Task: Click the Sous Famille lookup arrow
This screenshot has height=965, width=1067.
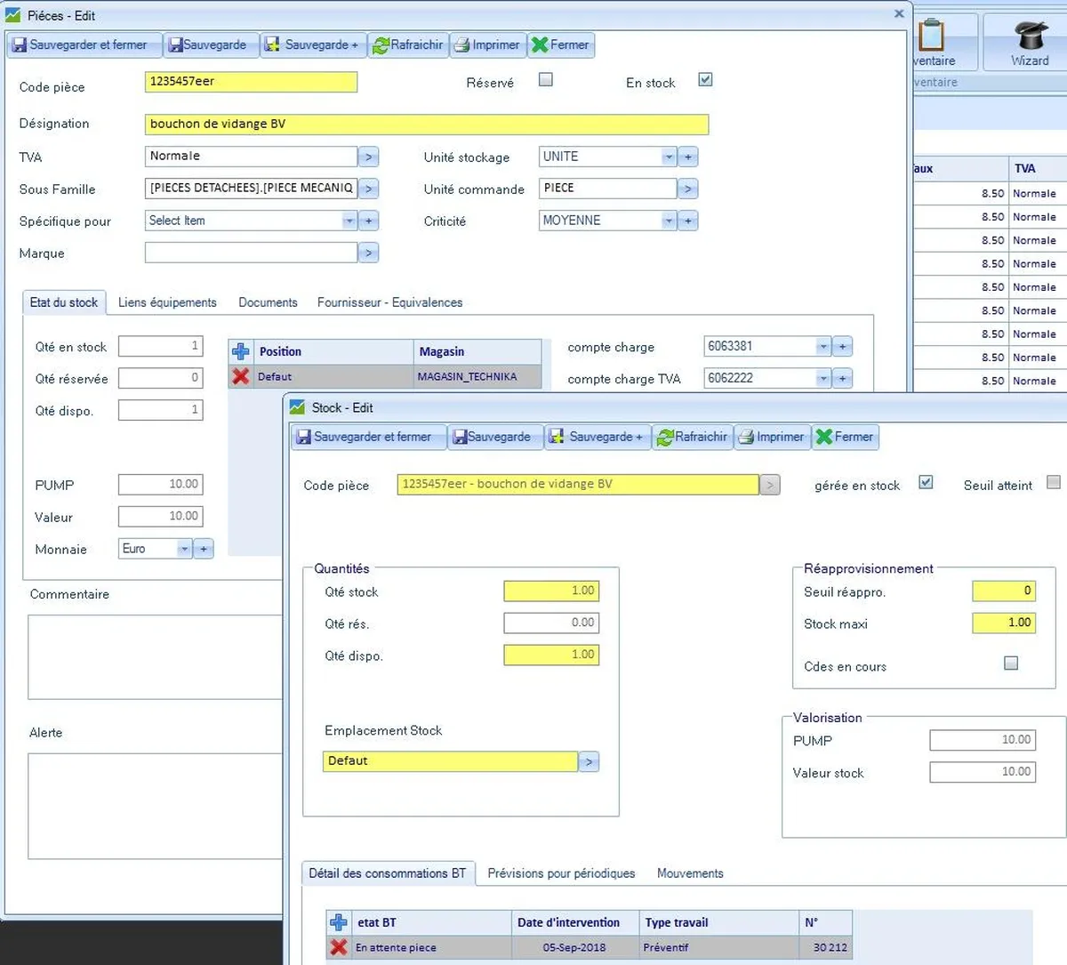Action: (x=369, y=189)
